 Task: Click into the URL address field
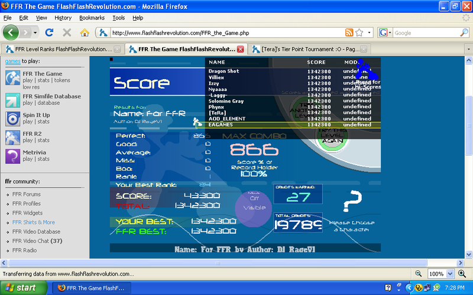pyautogui.click(x=225, y=32)
